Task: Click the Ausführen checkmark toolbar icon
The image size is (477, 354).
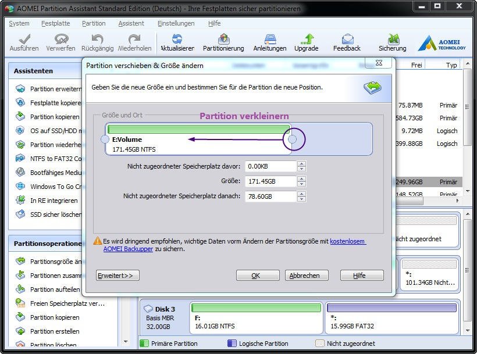Action: coord(24,39)
